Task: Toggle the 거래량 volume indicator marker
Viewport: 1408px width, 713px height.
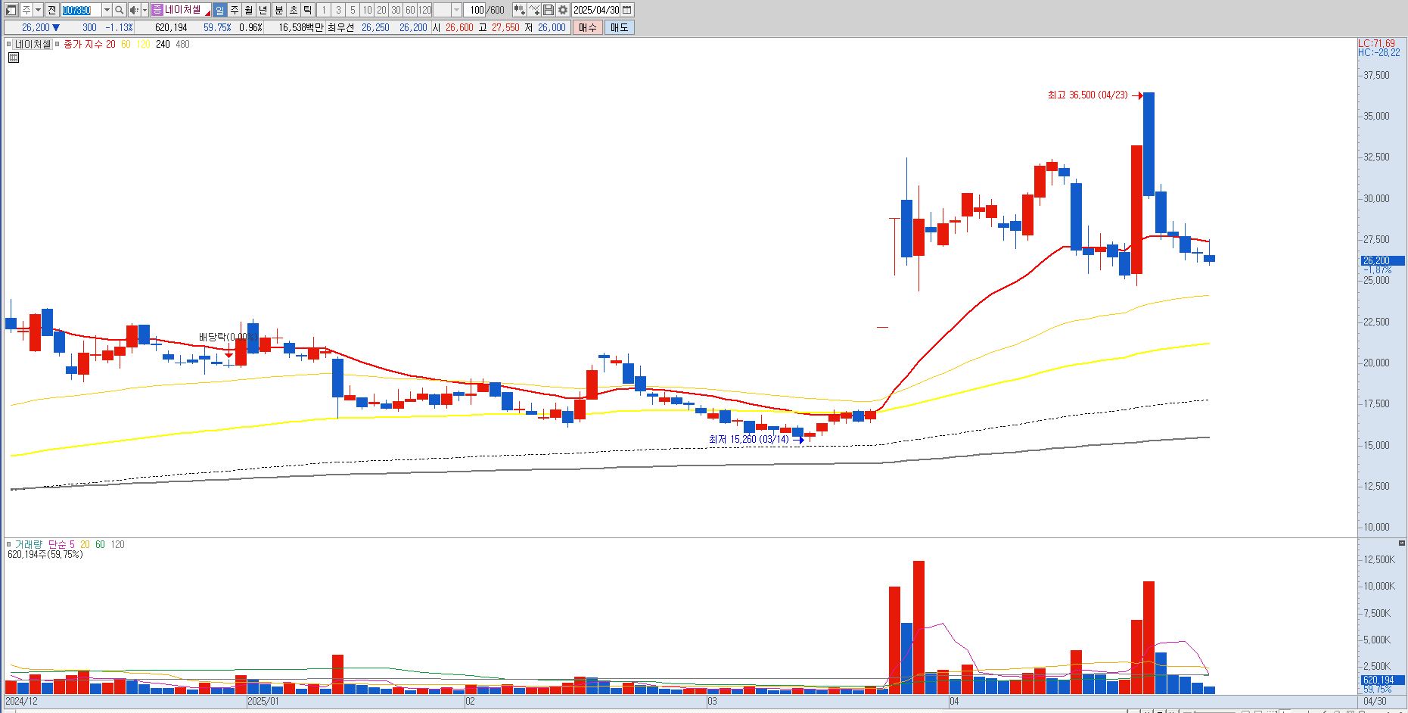Action: 10,544
